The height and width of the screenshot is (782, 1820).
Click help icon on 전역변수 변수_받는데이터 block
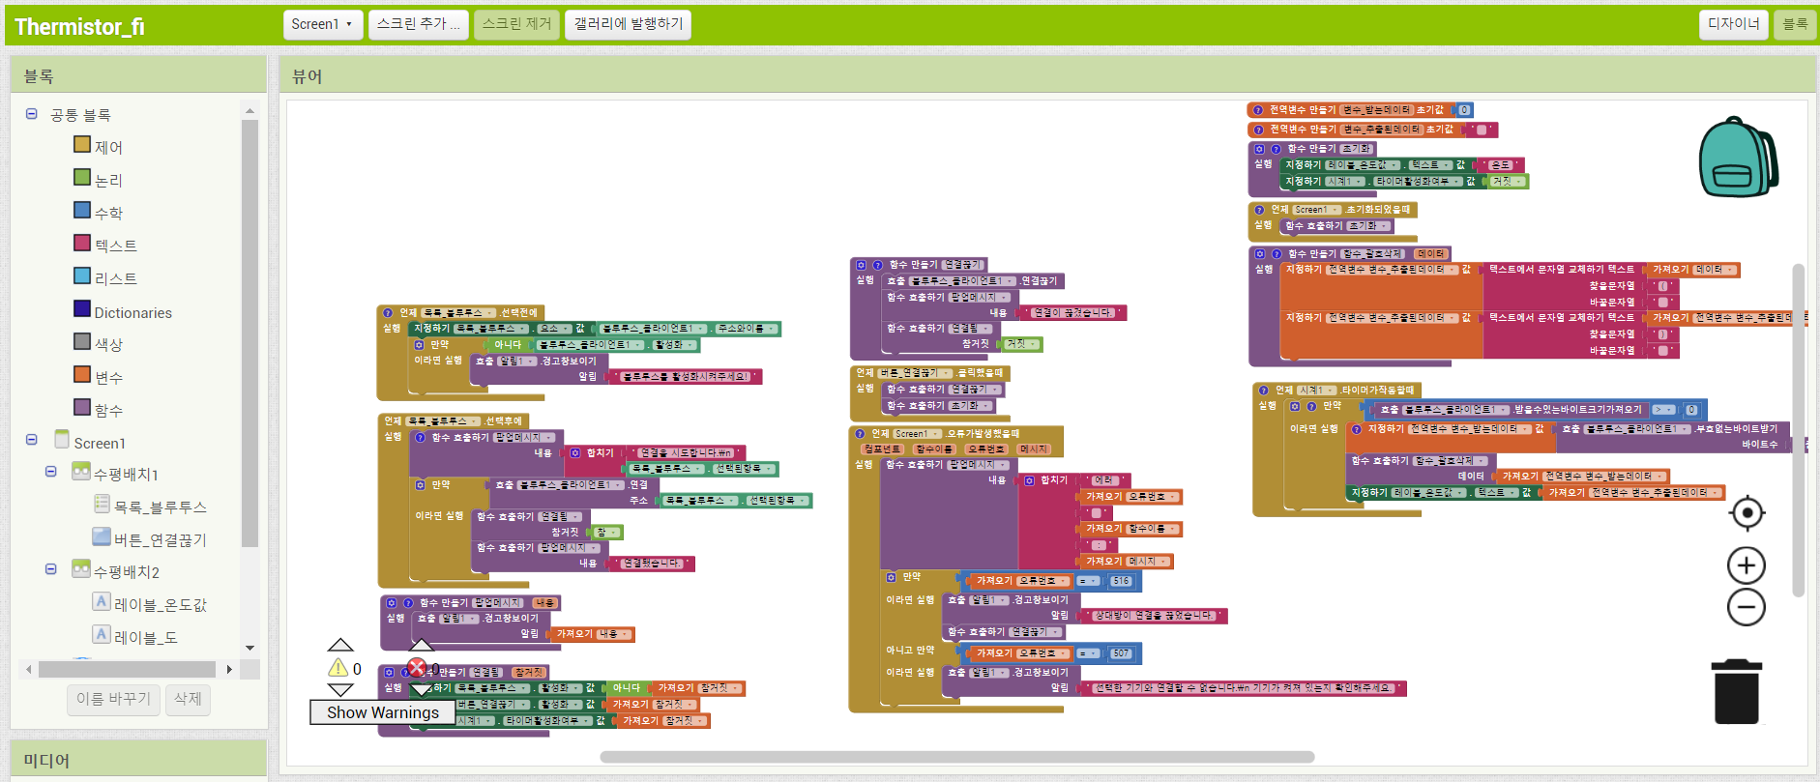click(1258, 110)
